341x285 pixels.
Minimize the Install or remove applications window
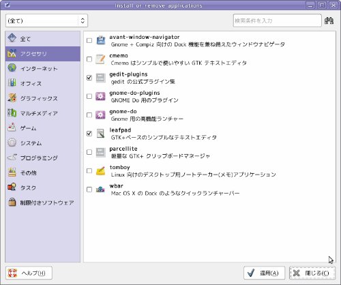(310, 5)
